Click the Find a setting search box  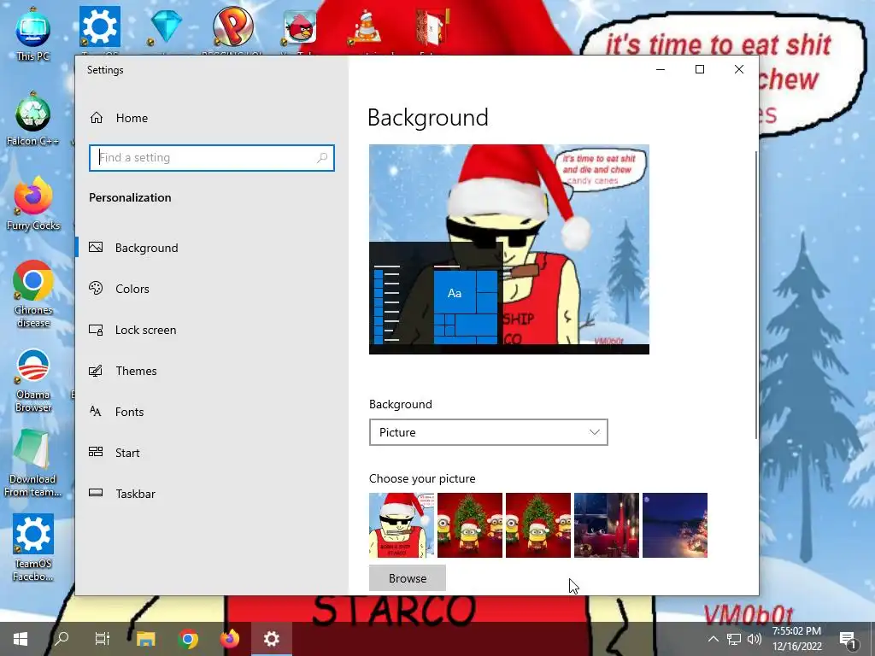[x=212, y=158]
